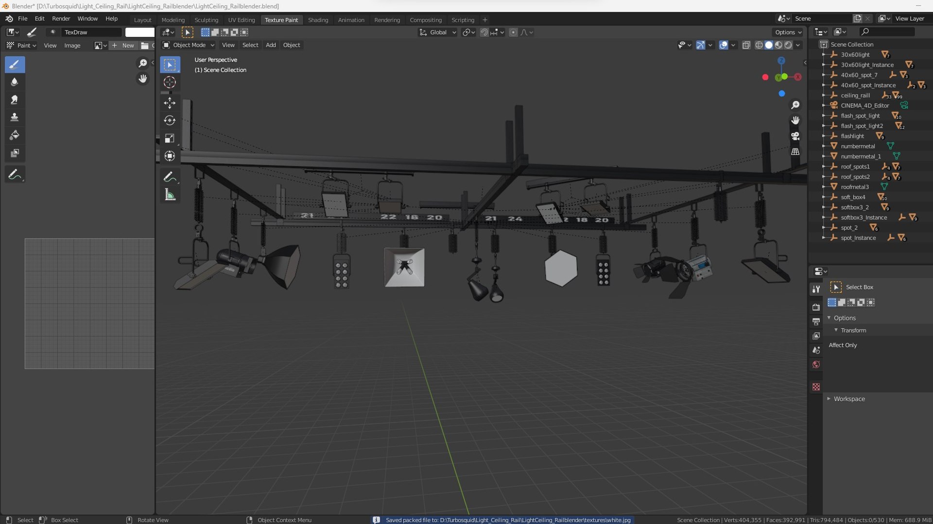Open the Paint mode dropdown in image editor
Image resolution: width=933 pixels, height=524 pixels.
22,46
